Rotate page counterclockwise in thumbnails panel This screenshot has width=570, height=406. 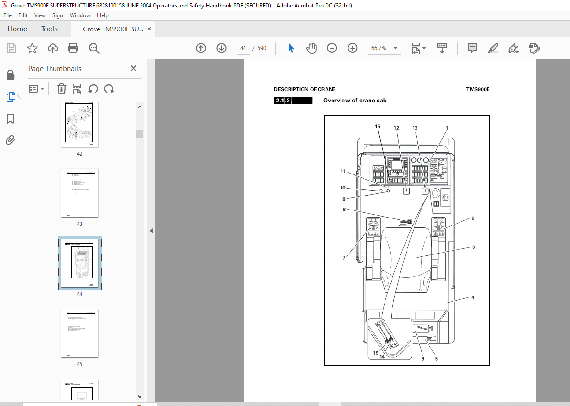click(93, 89)
